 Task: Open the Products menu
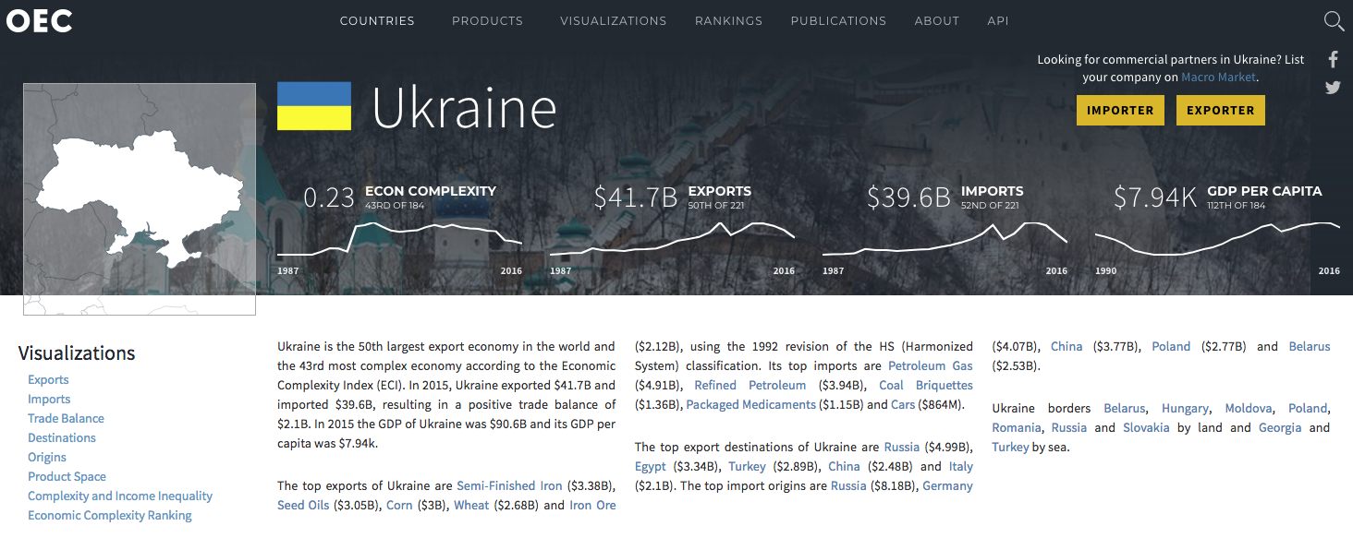[x=487, y=20]
